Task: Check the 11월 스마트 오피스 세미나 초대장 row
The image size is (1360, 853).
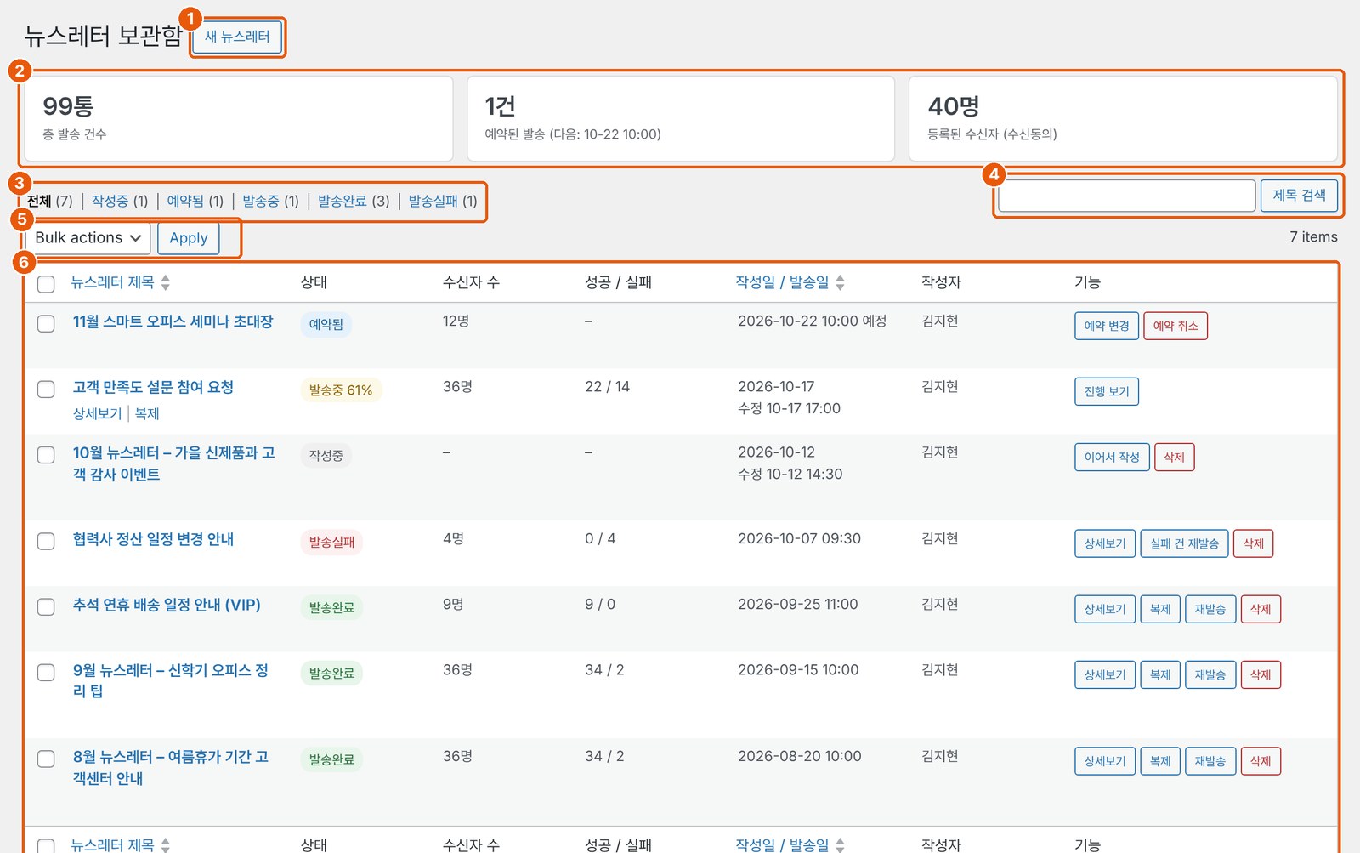Action: pyautogui.click(x=46, y=324)
